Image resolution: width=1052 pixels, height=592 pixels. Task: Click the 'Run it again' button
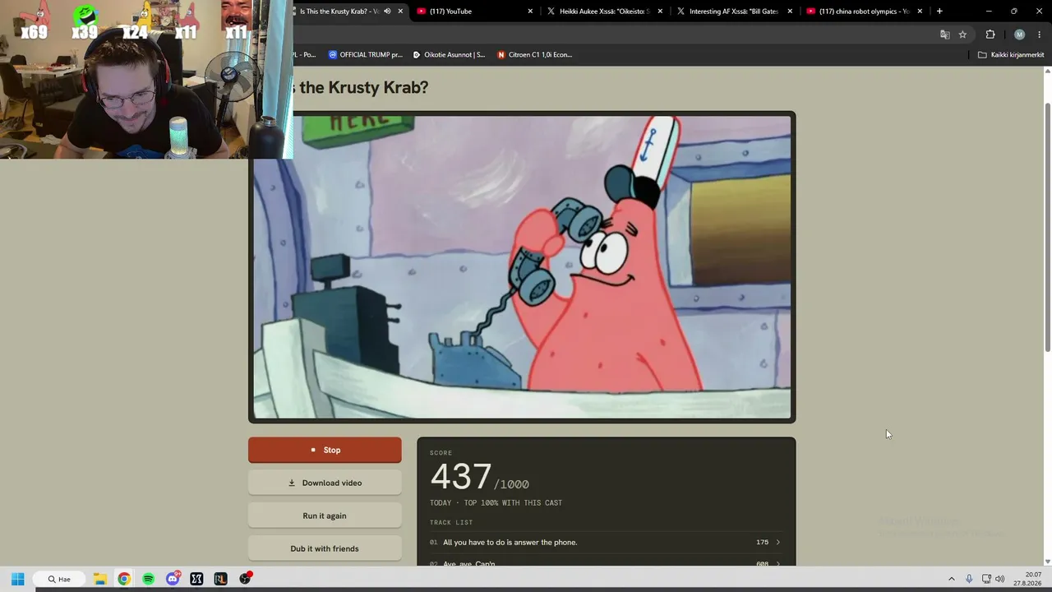325,516
